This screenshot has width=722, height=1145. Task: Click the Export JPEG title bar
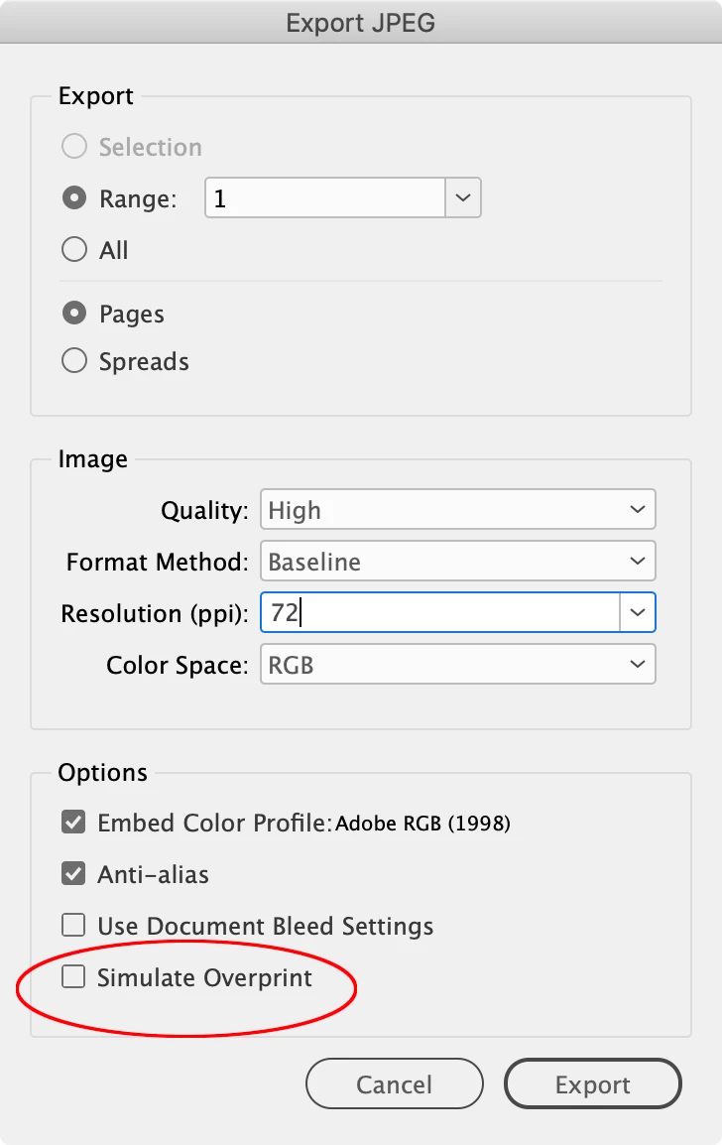click(361, 23)
